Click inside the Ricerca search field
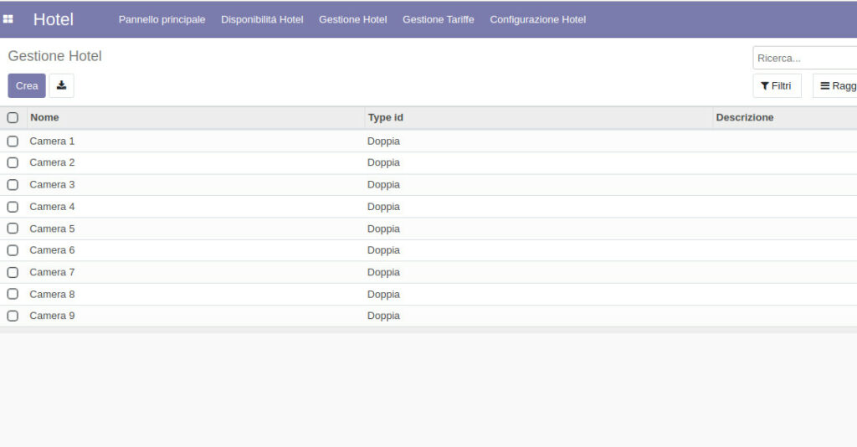The height and width of the screenshot is (447, 857). [803, 58]
